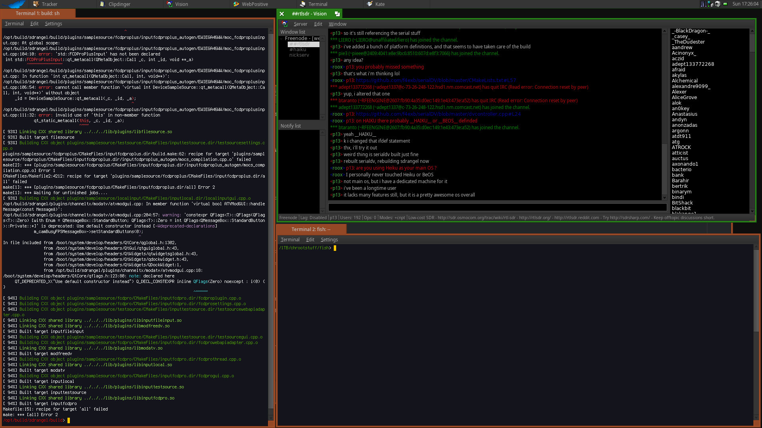Viewport: 762px width, 428px height.
Task: Click the Deskbar clock
Action: point(745,4)
